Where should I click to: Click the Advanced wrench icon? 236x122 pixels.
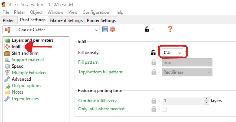7,79
